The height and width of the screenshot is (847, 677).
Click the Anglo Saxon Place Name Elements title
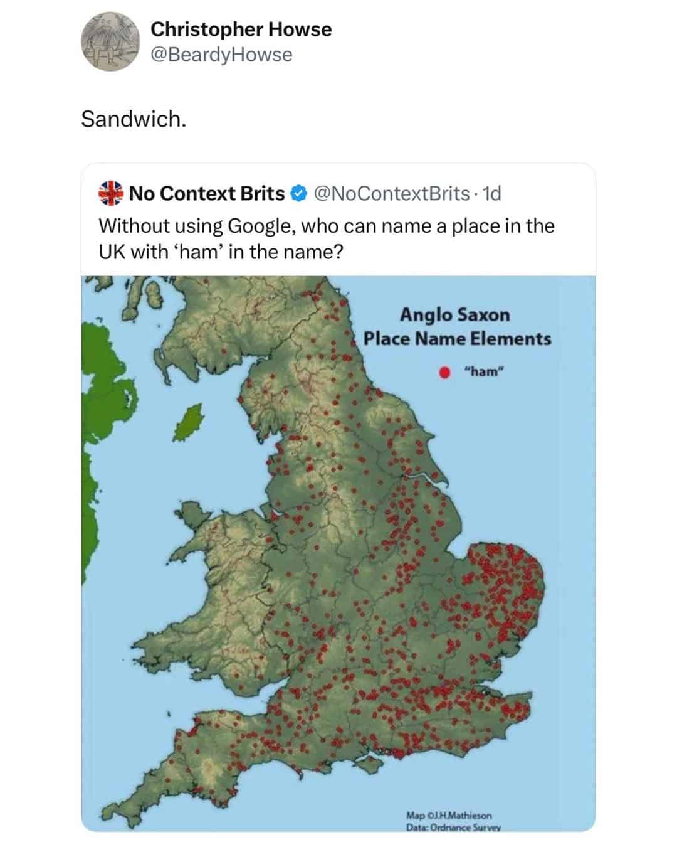tap(457, 326)
